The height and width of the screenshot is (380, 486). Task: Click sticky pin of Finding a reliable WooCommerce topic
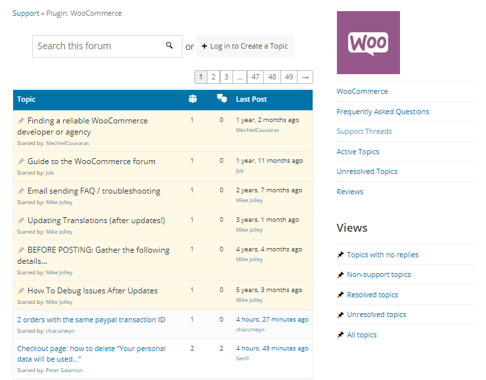coord(21,121)
